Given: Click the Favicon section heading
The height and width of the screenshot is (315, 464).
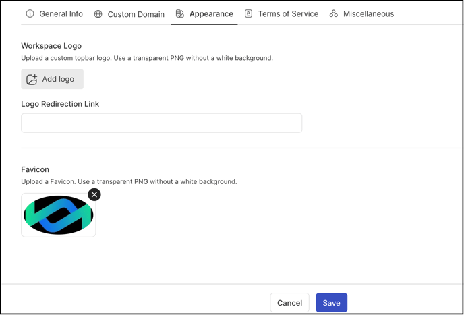Looking at the screenshot, I should (35, 169).
